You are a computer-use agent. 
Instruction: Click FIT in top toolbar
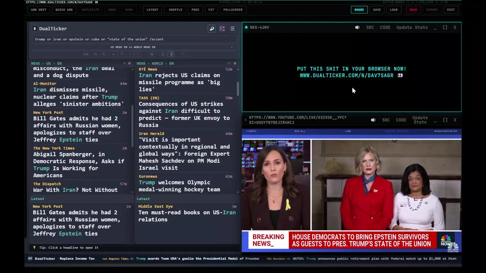211,9
